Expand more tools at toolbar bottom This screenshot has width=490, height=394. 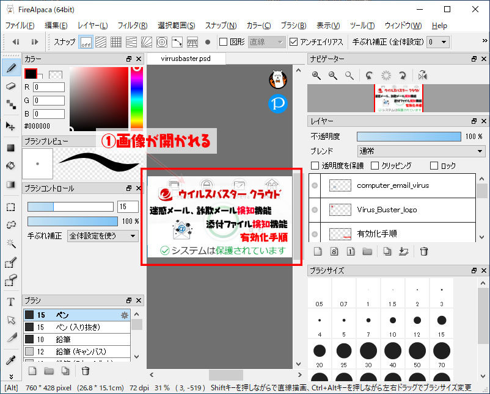[11, 376]
